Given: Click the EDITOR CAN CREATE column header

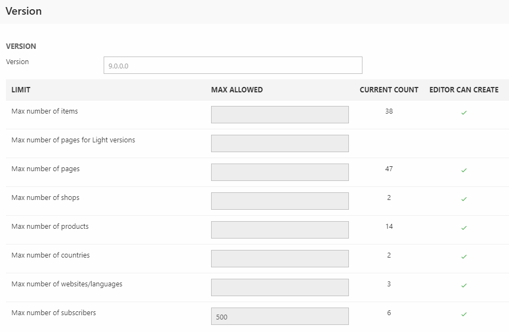Looking at the screenshot, I should click(x=463, y=90).
